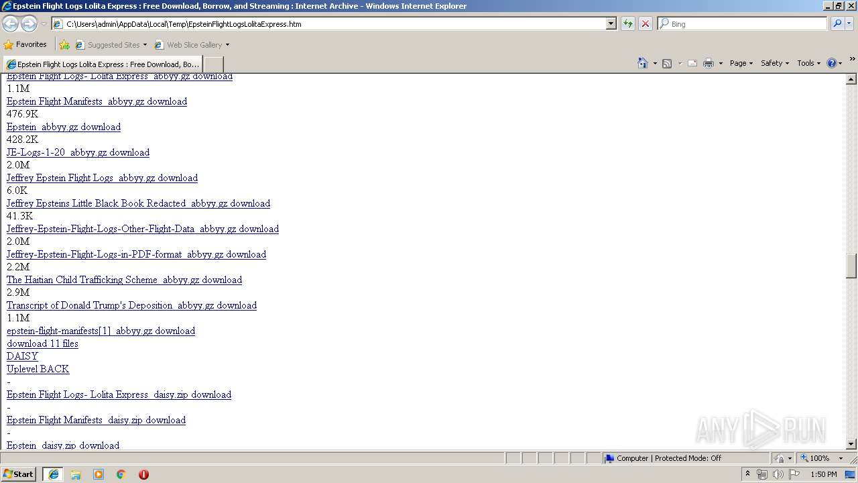Click the DAISY link

[x=22, y=356]
